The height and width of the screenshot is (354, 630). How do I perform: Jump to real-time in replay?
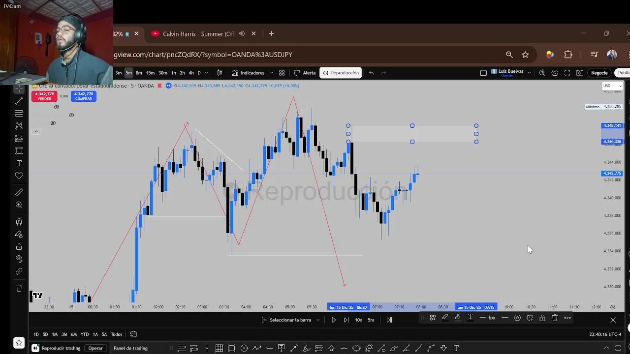389,320
